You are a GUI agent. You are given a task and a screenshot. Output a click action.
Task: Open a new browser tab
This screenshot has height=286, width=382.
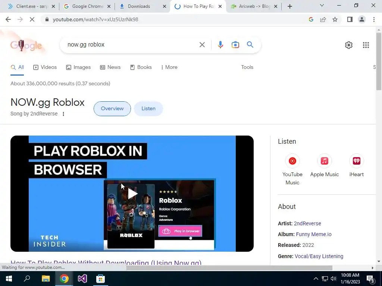click(289, 6)
